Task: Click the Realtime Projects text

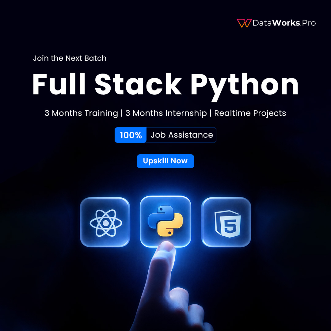Action: coord(250,113)
